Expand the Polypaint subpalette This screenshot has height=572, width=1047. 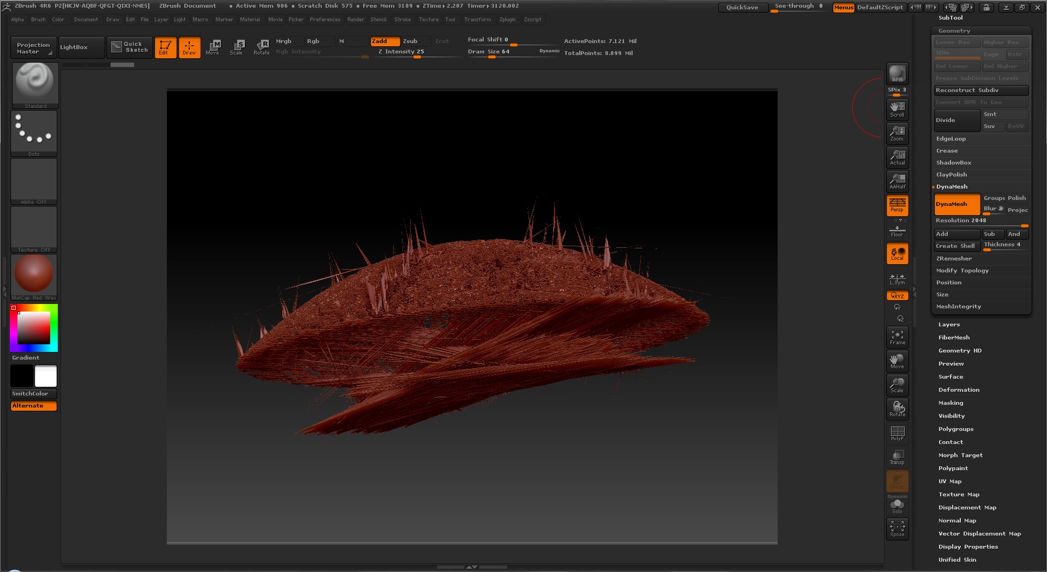point(953,468)
